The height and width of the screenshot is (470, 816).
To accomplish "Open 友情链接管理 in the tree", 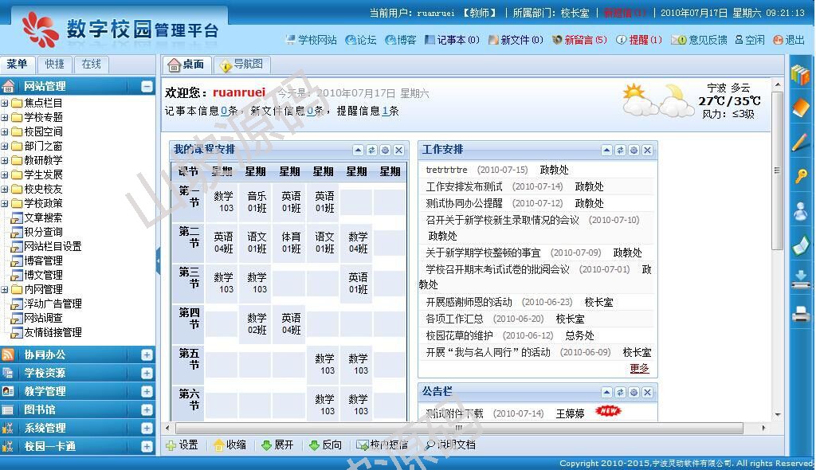I will [53, 332].
